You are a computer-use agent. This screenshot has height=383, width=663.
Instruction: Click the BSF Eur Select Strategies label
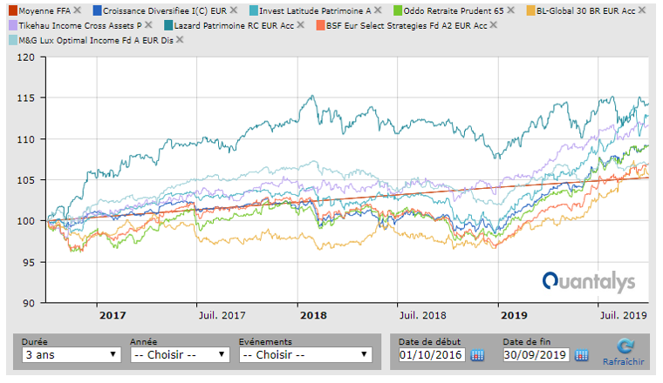point(407,25)
